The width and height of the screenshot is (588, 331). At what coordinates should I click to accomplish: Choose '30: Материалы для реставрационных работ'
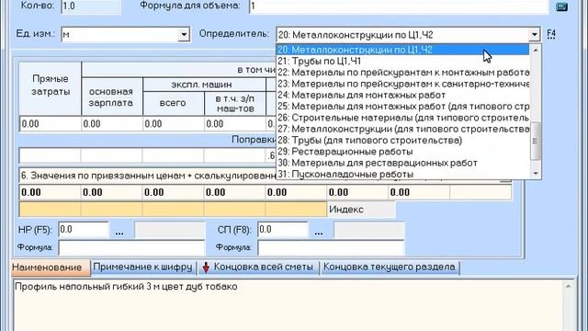coord(402,163)
